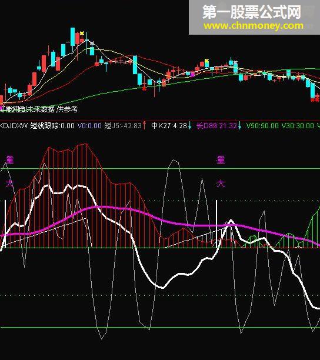This screenshot has height=360, width=320.
Task: Click the V50:50.00 green value label
Action: pyautogui.click(x=262, y=126)
